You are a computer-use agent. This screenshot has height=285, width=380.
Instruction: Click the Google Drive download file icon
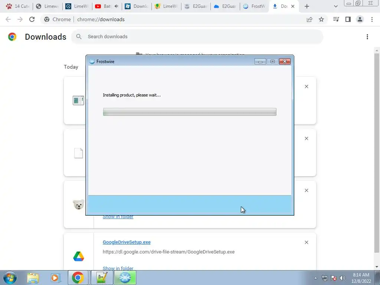79,256
